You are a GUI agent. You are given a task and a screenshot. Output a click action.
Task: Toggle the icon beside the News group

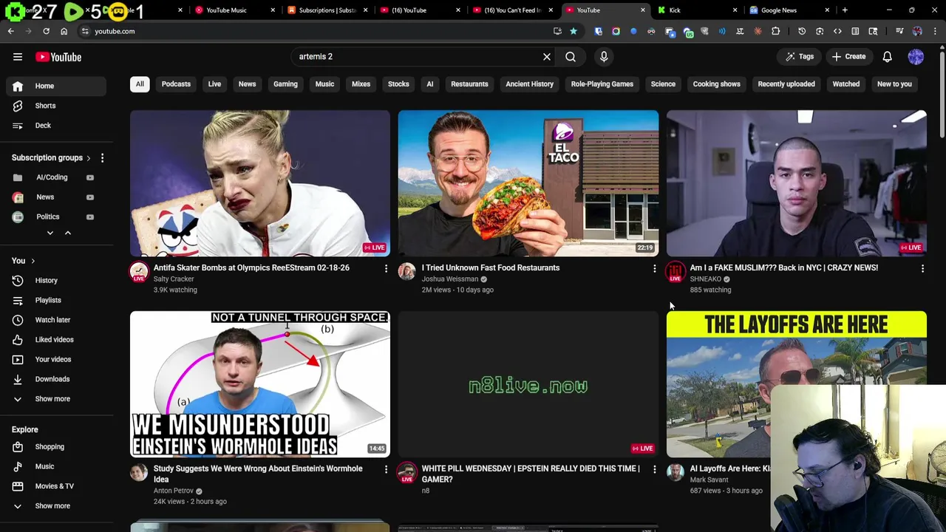tap(90, 197)
